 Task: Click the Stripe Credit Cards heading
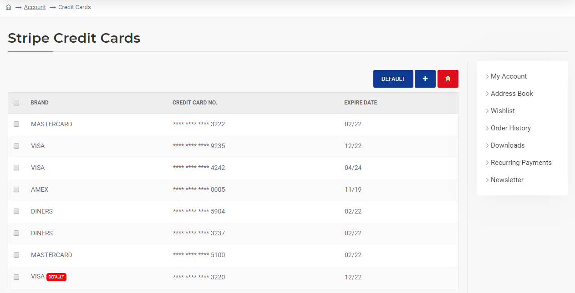click(x=74, y=38)
